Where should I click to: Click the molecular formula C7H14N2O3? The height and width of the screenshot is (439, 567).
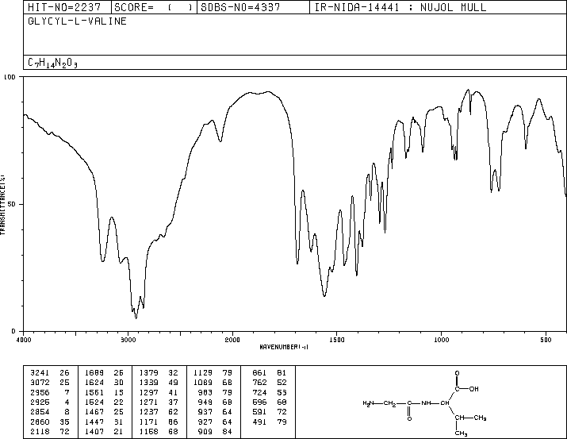(52, 63)
